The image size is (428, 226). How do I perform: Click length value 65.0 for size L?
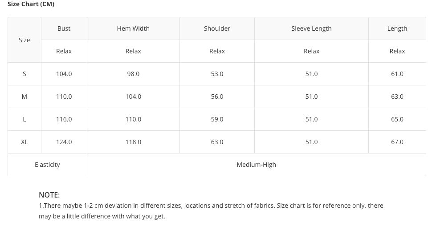coord(397,119)
